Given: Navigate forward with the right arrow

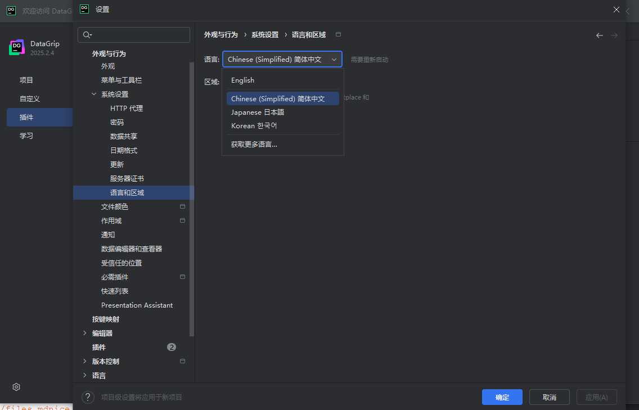Looking at the screenshot, I should 614,35.
